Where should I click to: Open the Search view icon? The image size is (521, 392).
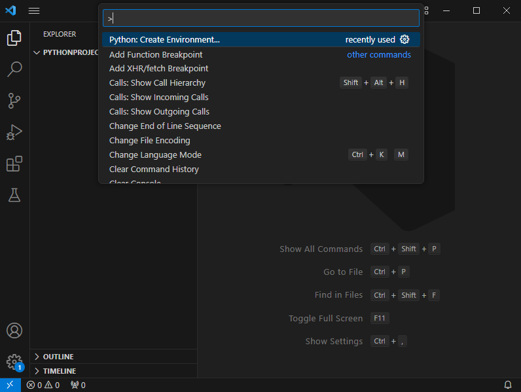[x=14, y=69]
